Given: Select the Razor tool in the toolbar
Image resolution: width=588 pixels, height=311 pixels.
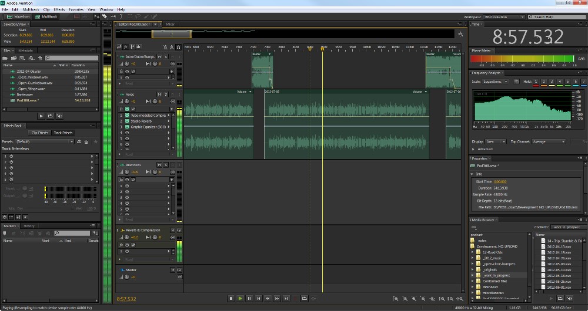Looking at the screenshot, I should click(x=105, y=17).
